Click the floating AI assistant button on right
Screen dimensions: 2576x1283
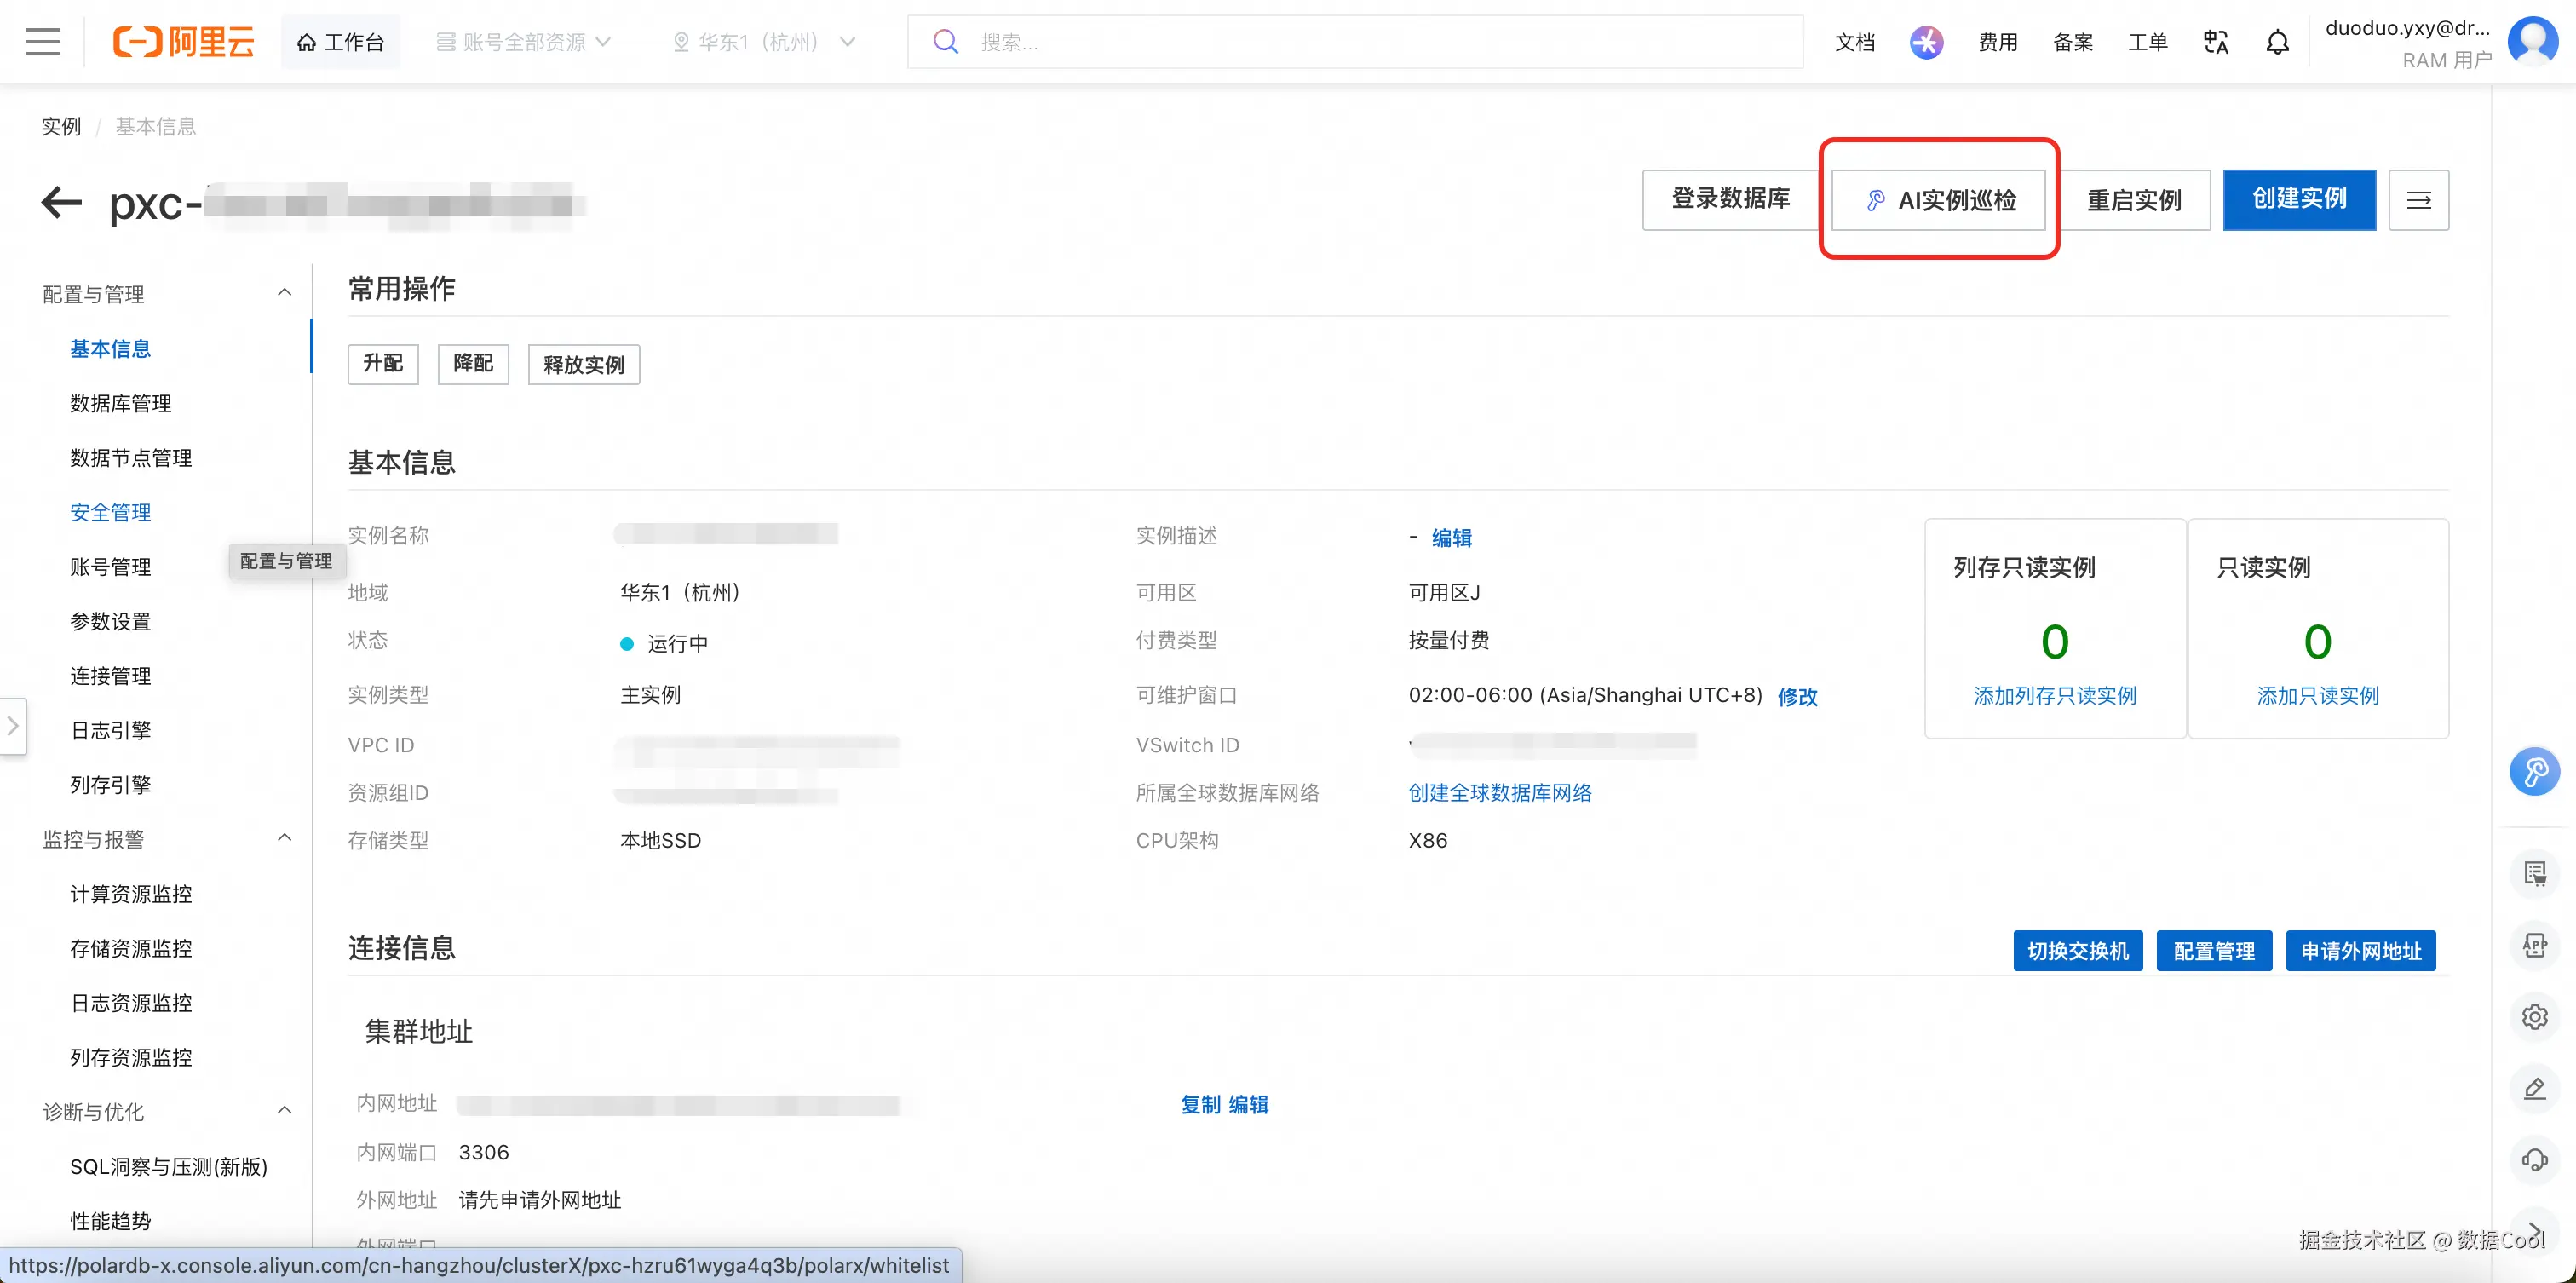(x=2534, y=772)
